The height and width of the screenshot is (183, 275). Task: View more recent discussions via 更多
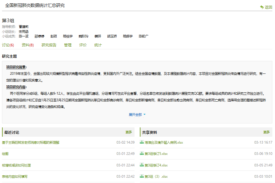coord(129,132)
